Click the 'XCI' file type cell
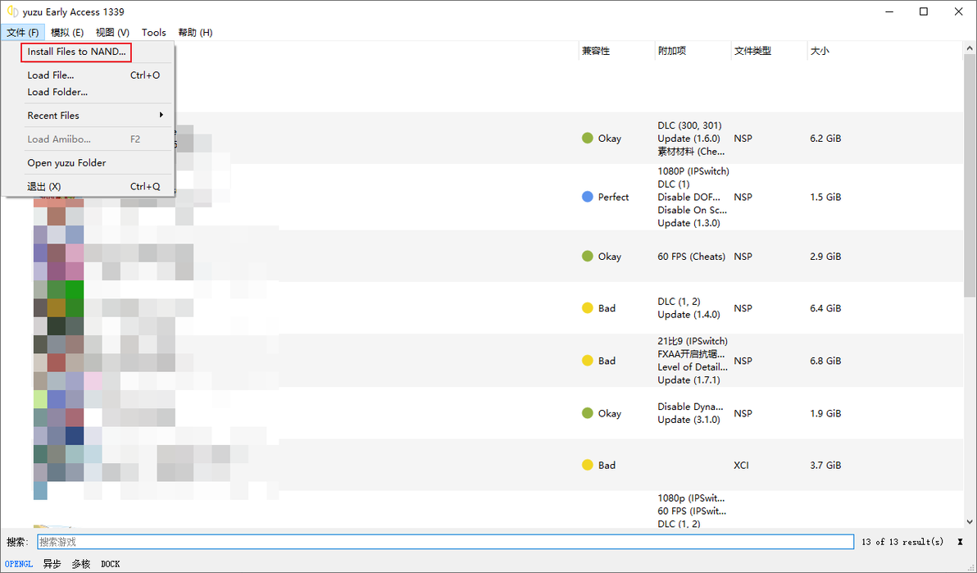 tap(742, 465)
